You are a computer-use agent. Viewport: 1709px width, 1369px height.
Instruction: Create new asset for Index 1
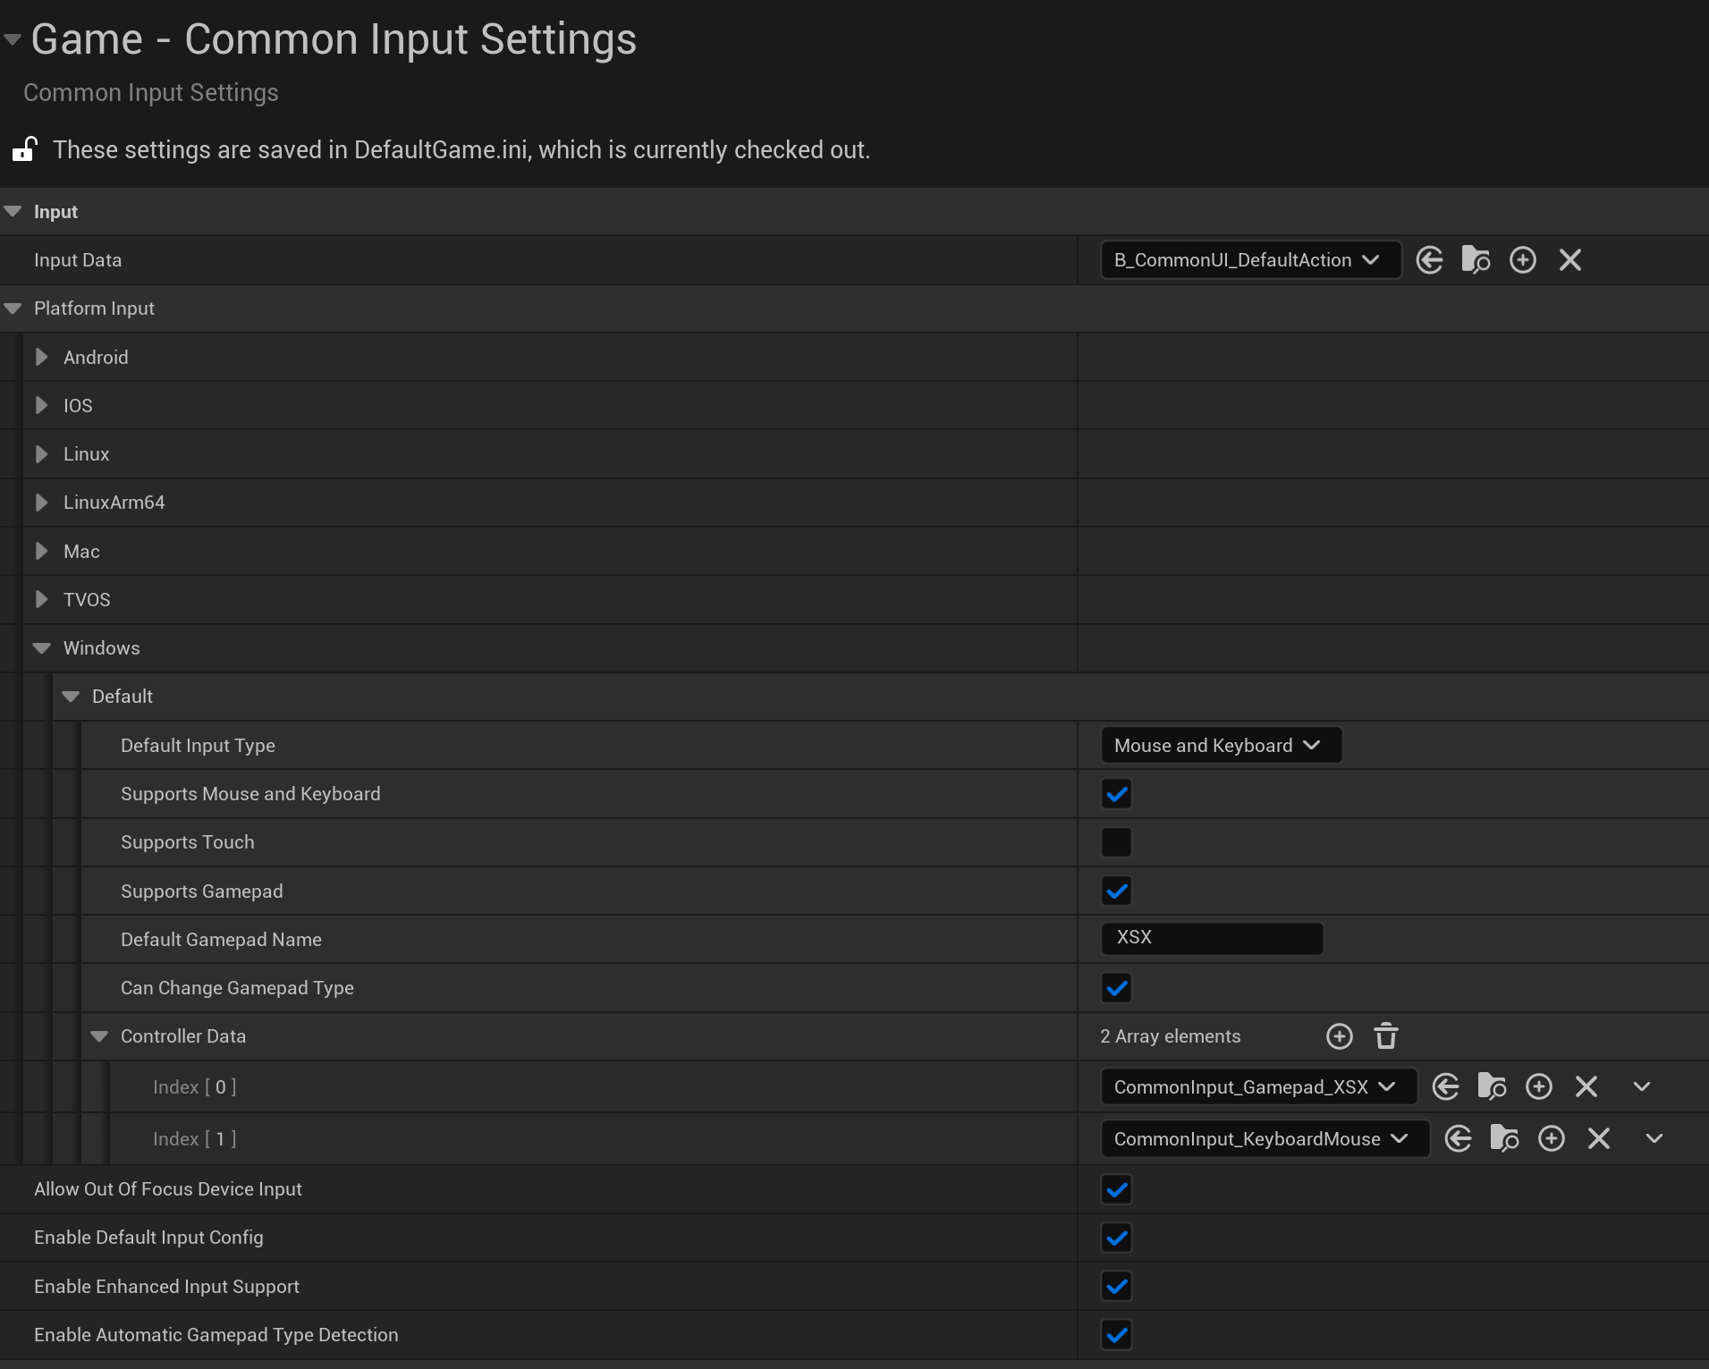(x=1552, y=1139)
